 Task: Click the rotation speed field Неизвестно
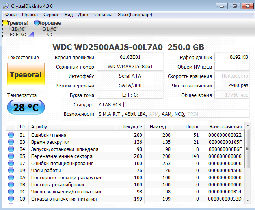[x=232, y=76]
